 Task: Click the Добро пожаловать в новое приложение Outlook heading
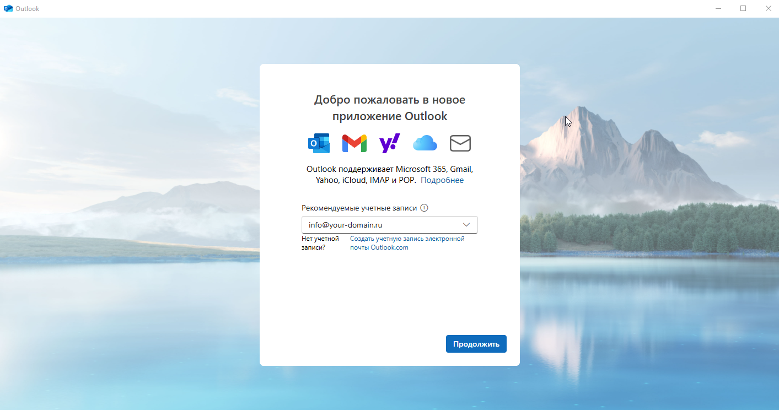click(390, 108)
